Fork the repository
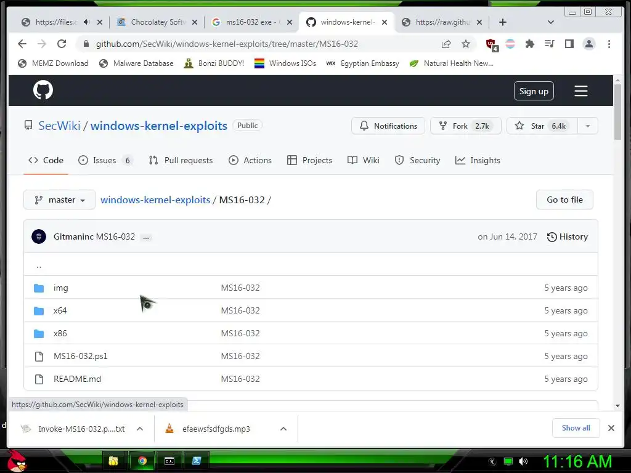 466,126
